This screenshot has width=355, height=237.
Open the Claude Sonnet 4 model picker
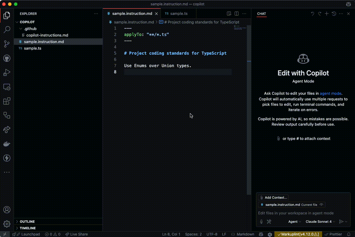pyautogui.click(x=320, y=221)
